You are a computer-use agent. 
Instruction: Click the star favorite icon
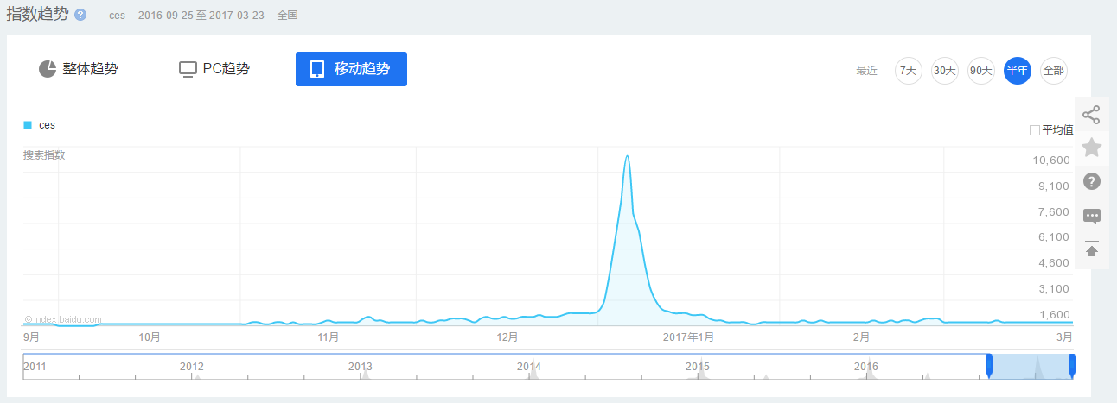click(1091, 148)
